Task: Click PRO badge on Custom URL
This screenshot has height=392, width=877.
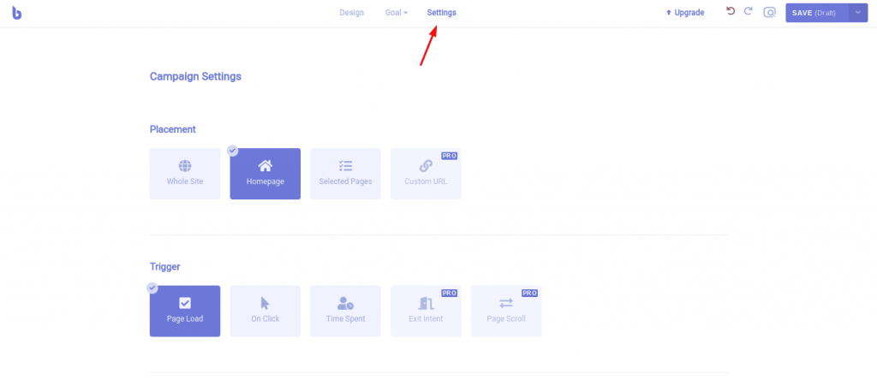Action: point(450,156)
